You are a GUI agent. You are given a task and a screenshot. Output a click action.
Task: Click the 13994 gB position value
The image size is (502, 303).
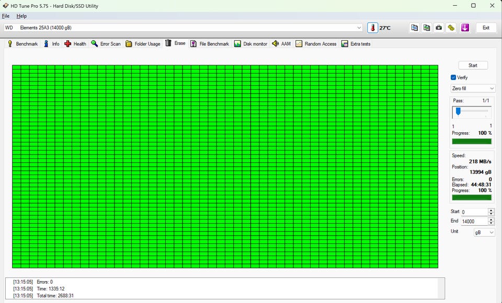[x=480, y=172]
